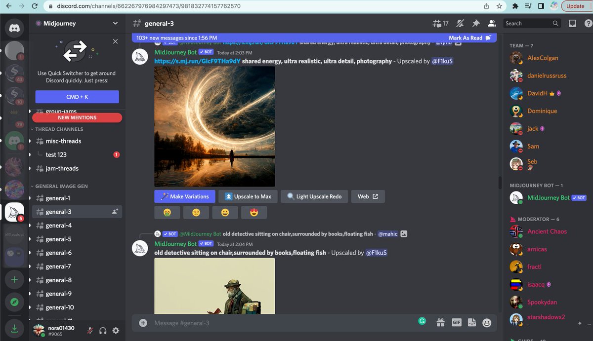
Task: Open the Web link button
Action: click(368, 196)
